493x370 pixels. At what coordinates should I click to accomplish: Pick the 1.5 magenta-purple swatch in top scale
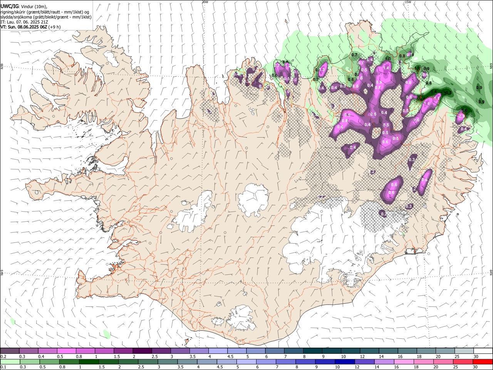pos(123,351)
